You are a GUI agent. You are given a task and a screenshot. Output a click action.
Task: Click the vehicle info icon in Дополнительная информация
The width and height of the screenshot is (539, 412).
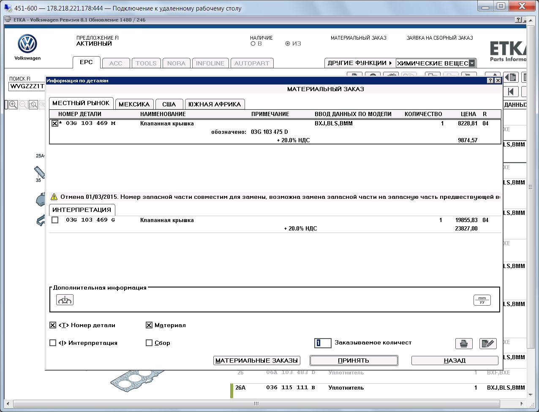tap(65, 300)
